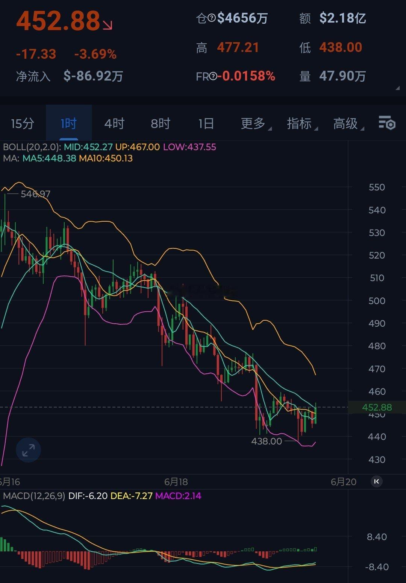406x583 pixels.
Task: Click the 438.00 low marker on chart
Action: click(x=267, y=441)
